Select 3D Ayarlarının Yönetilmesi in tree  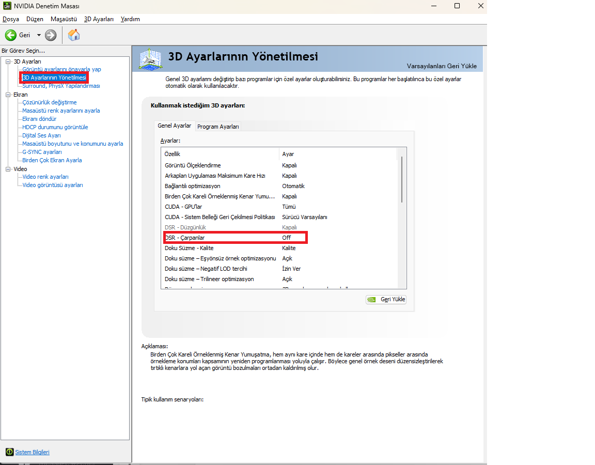click(x=54, y=78)
